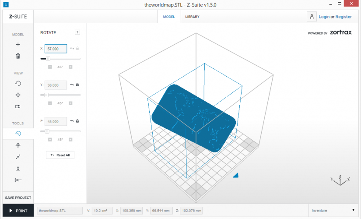Select the rotate view icon

[18, 83]
